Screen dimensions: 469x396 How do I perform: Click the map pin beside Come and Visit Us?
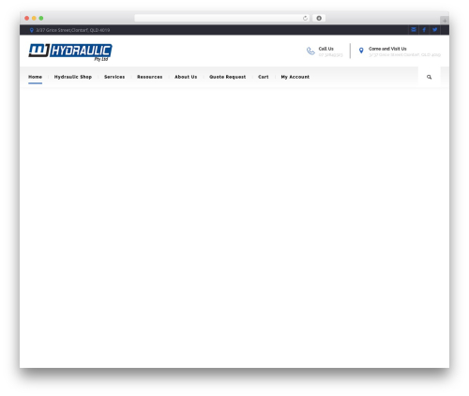pyautogui.click(x=361, y=51)
